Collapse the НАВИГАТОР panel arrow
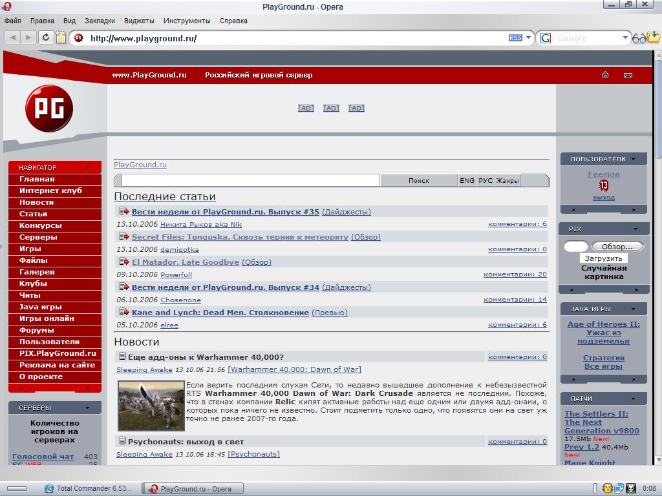This screenshot has width=662, height=496. point(87,168)
